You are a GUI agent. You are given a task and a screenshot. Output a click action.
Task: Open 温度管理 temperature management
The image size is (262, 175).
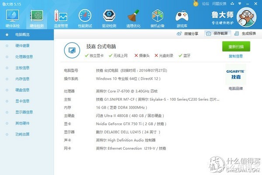click(x=61, y=18)
